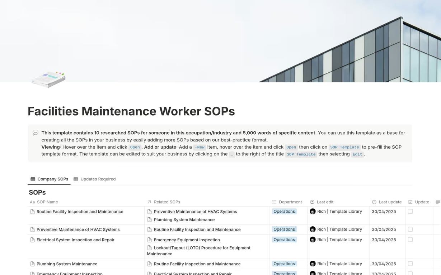Click Last update date for Plumbing System Maintenance
Viewport: 441px width, 275px height.
point(384,264)
